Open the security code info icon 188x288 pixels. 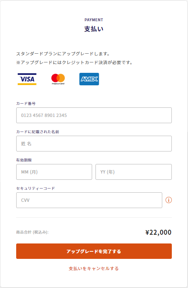pos(168,200)
